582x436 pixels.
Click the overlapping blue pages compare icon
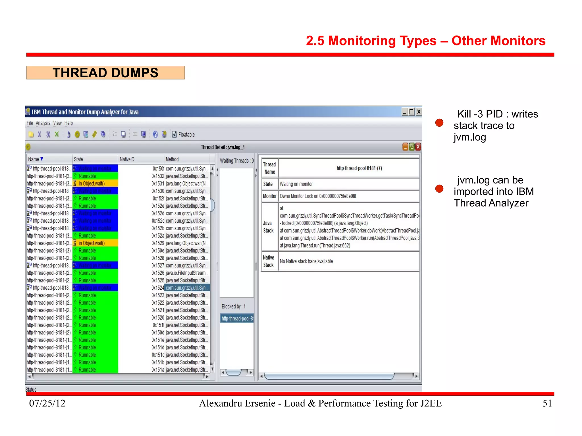(103, 134)
